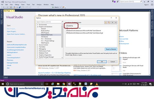The width and height of the screenshot is (154, 99).
Task: Open Internet Explorer from the taskbar
Action: tap(53, 84)
